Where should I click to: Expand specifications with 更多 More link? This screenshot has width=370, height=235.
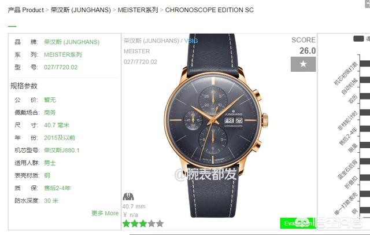pyautogui.click(x=105, y=213)
